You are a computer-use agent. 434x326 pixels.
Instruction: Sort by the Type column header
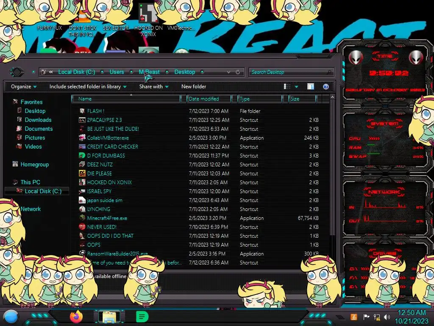coord(260,98)
